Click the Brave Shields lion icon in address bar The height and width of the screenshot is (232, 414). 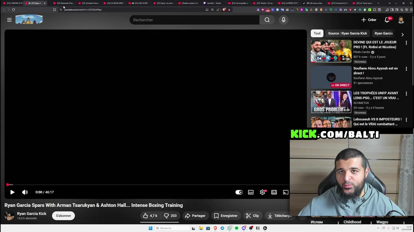pos(224,10)
